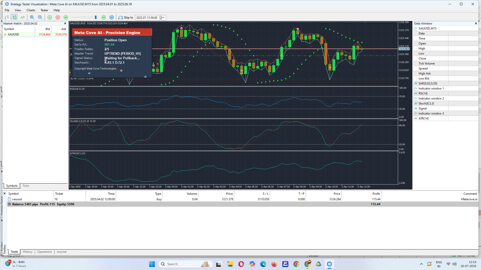This screenshot has height=270, width=481.
Task: Adjust the test speed slider
Action: coord(96,17)
